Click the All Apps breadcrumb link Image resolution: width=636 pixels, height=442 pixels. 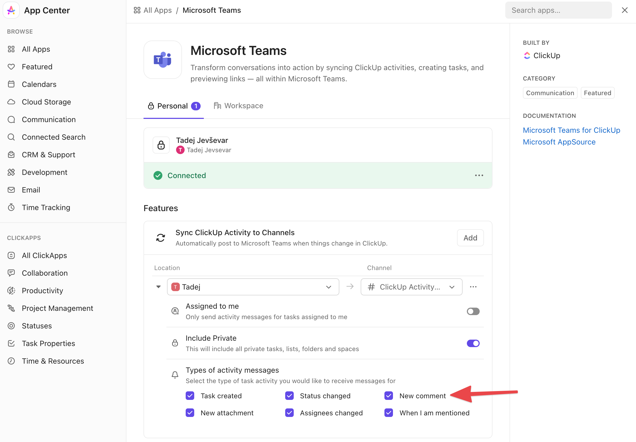[x=157, y=10]
